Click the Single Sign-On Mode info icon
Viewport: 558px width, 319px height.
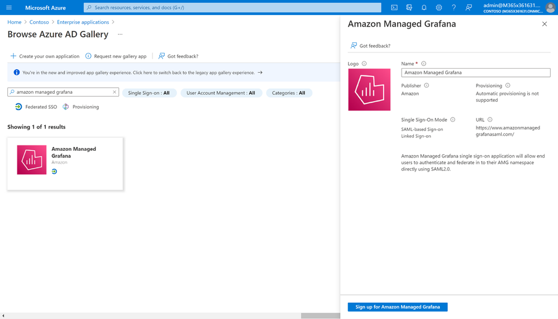452,120
